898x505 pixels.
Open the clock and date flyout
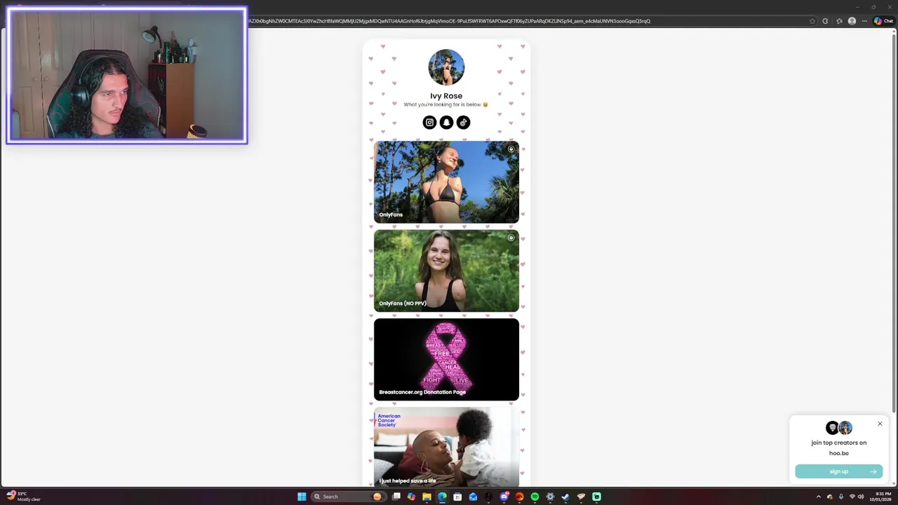click(x=882, y=497)
